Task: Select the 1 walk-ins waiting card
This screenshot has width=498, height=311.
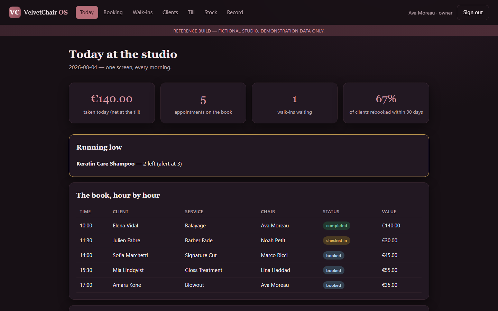Action: tap(295, 103)
